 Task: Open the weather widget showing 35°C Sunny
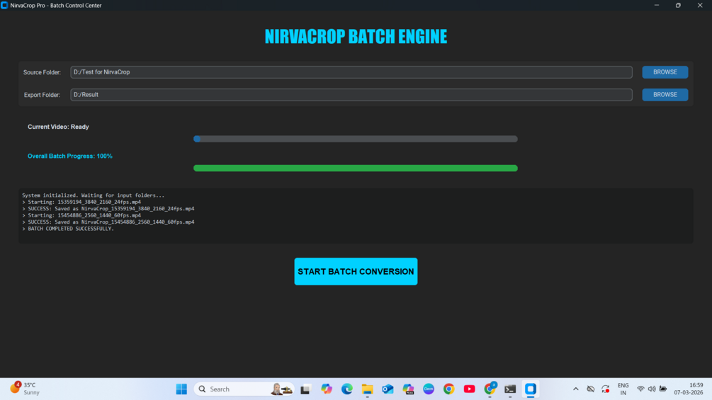click(x=25, y=389)
